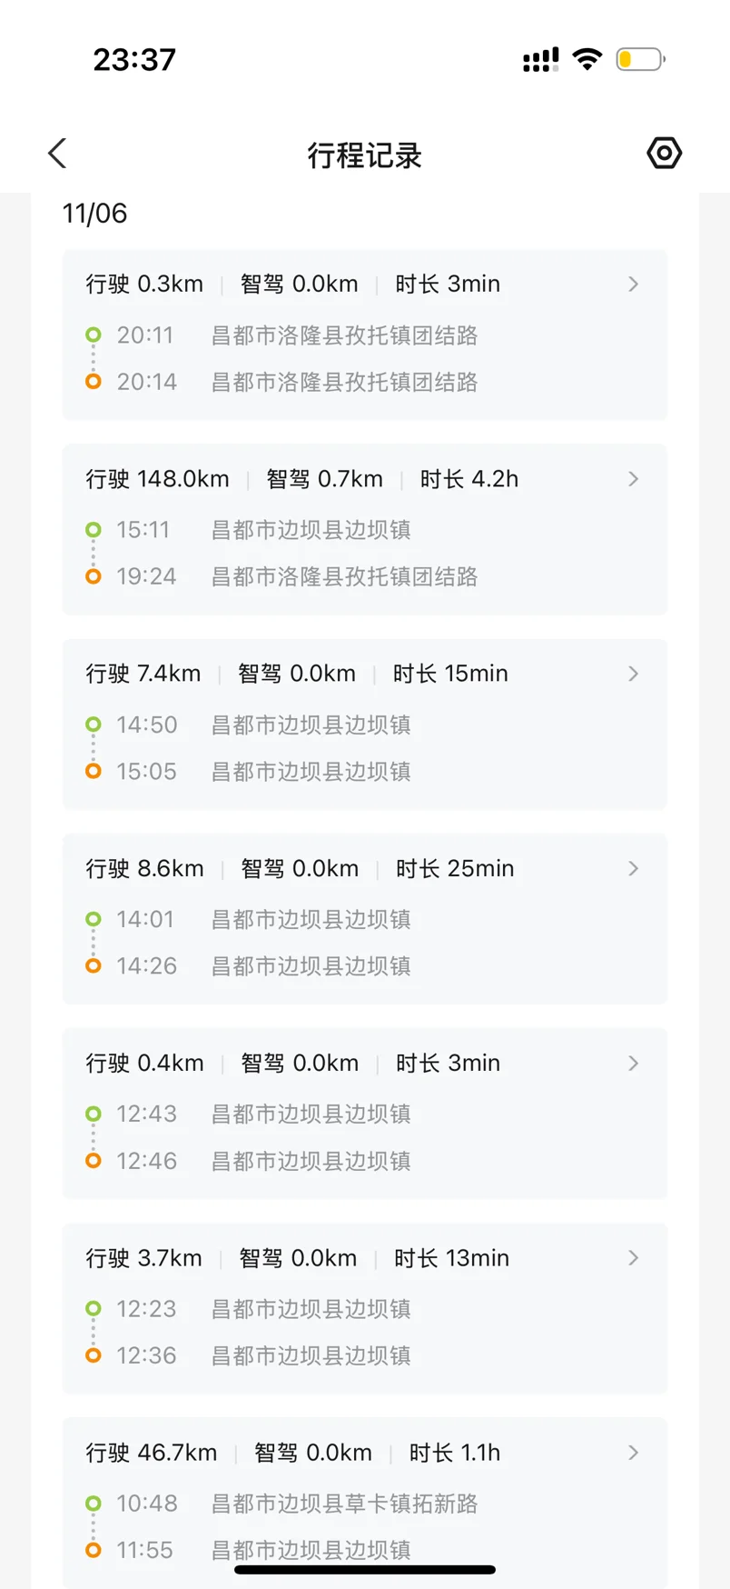Tap the green start dot at 12:43
The height and width of the screenshot is (1589, 730).
pyautogui.click(x=94, y=1114)
